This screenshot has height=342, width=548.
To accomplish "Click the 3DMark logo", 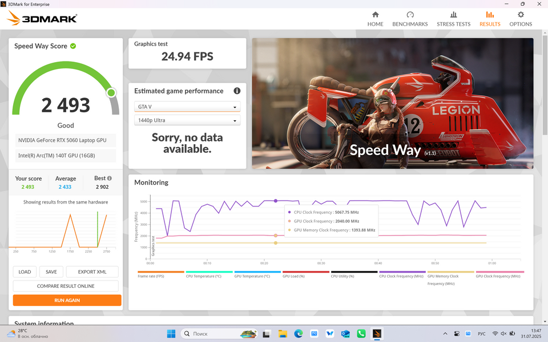I will pyautogui.click(x=42, y=18).
